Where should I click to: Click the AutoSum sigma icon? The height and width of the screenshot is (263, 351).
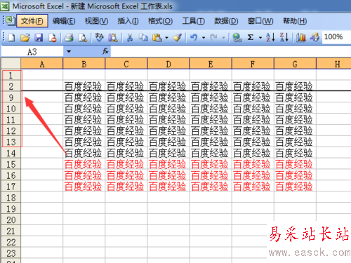pyautogui.click(x=251, y=37)
